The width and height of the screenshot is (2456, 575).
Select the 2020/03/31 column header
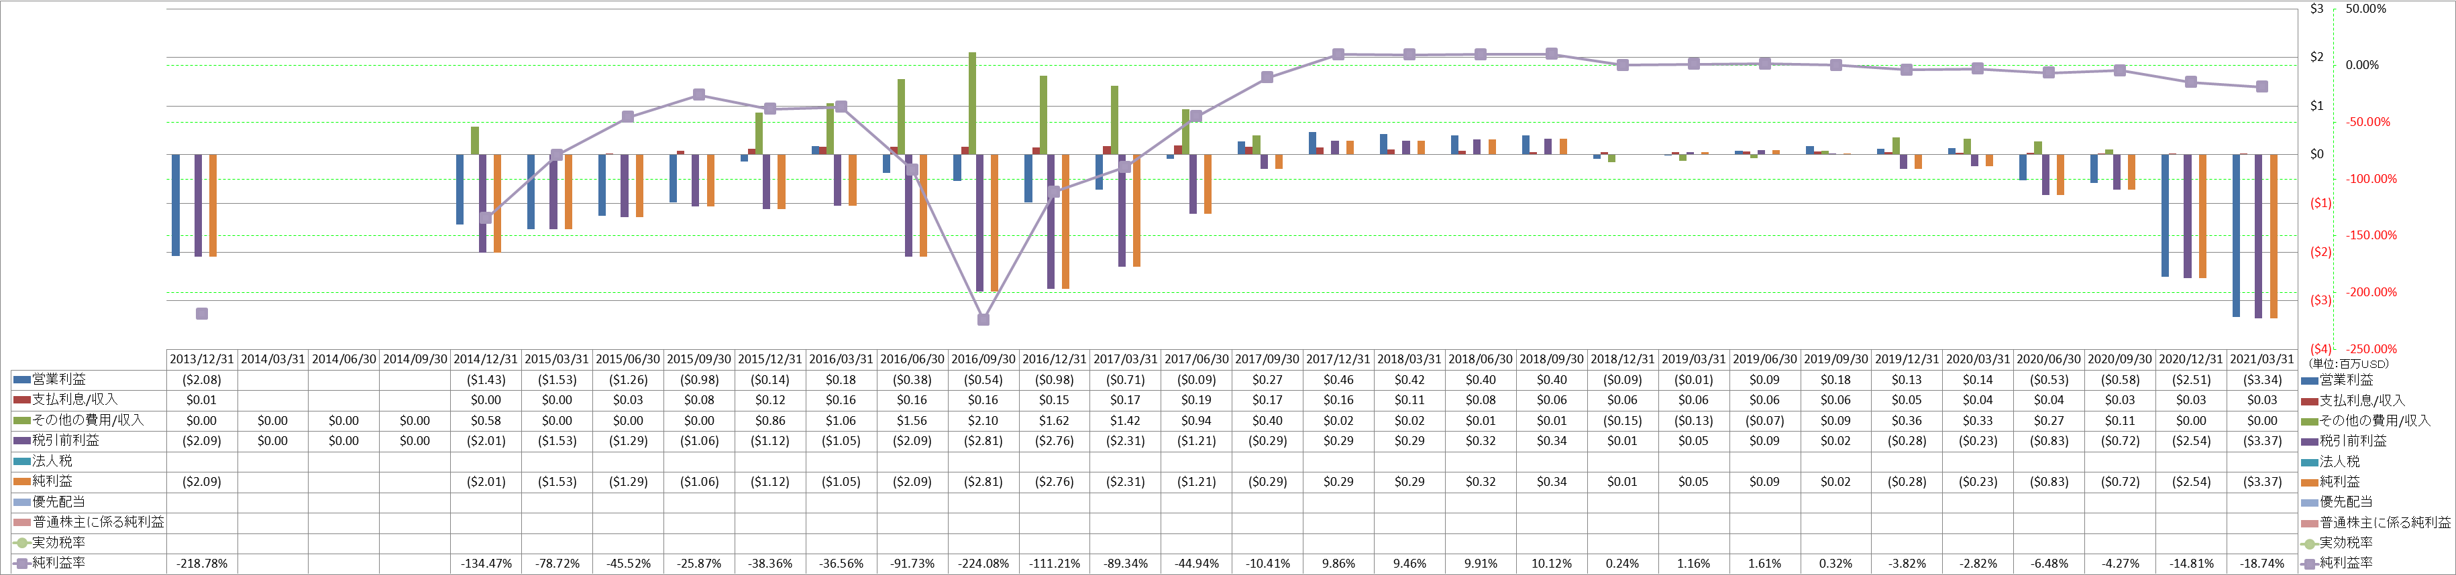1978,360
